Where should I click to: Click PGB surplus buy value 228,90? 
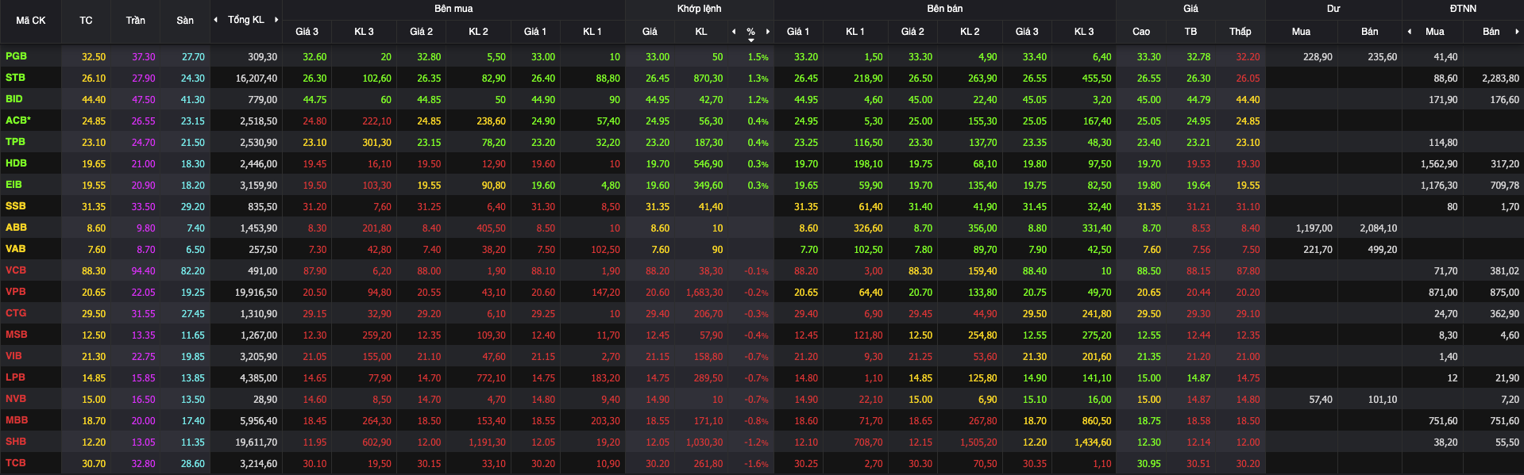point(1318,57)
